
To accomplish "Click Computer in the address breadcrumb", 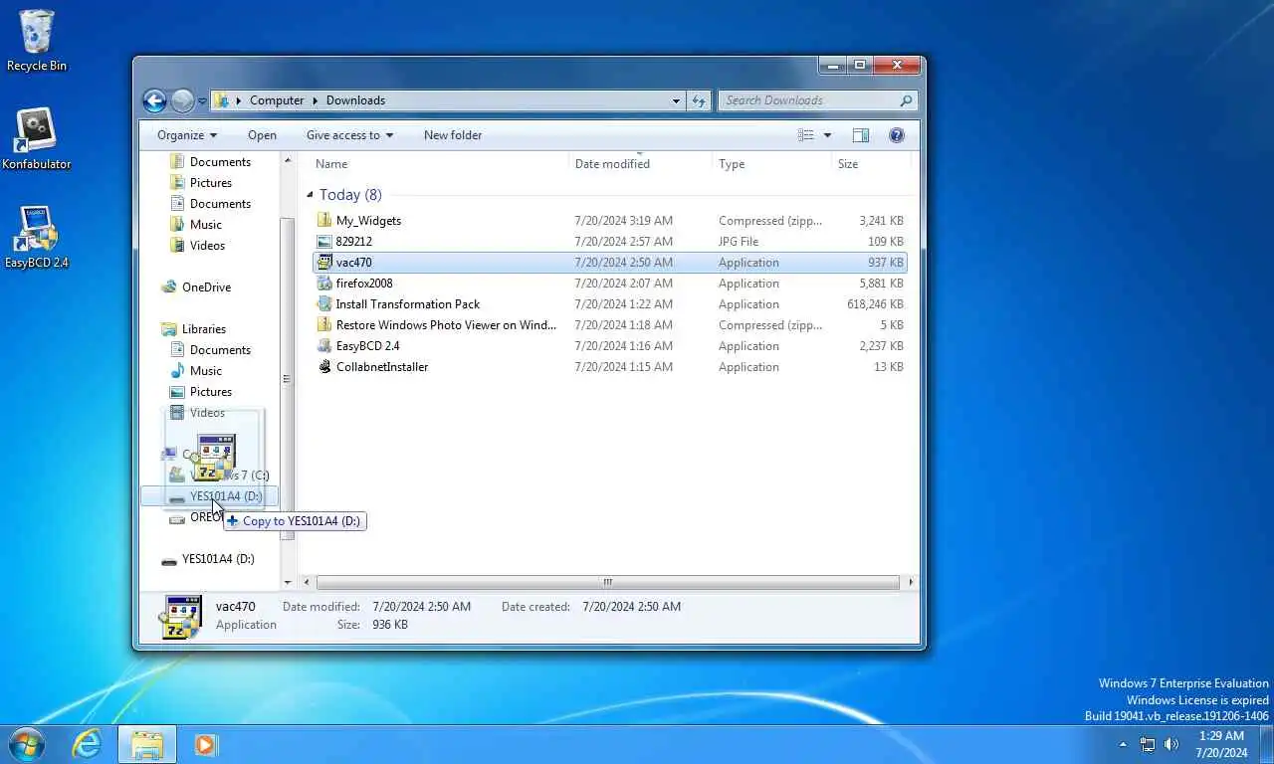I will 277,100.
